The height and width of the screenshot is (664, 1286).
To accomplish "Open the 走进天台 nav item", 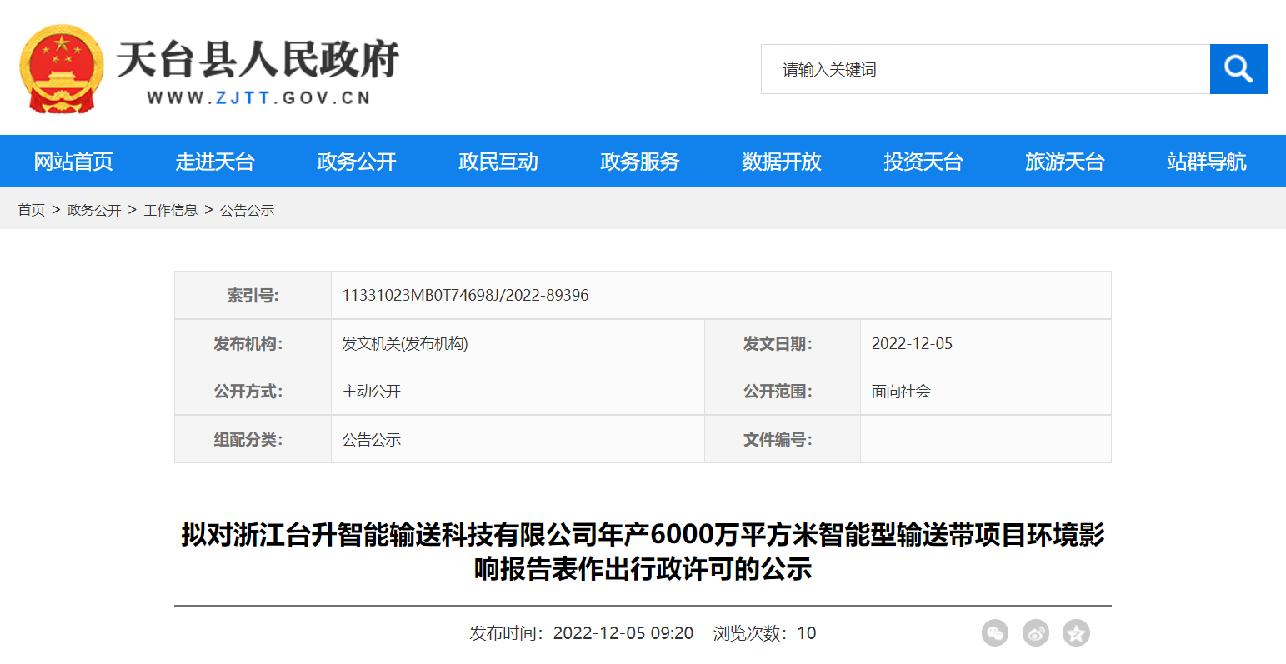I will tap(215, 162).
